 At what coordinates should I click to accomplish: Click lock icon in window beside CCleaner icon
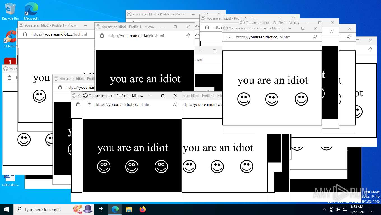(x=25, y=34)
